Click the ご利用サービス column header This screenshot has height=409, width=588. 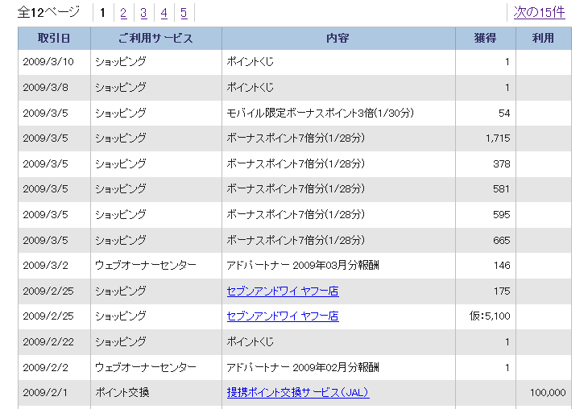tap(156, 38)
